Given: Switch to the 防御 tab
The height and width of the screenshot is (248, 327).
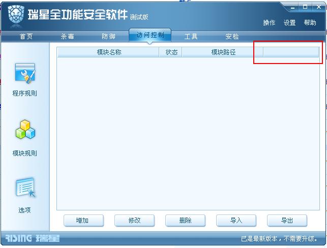Looking at the screenshot, I should 108,37.
